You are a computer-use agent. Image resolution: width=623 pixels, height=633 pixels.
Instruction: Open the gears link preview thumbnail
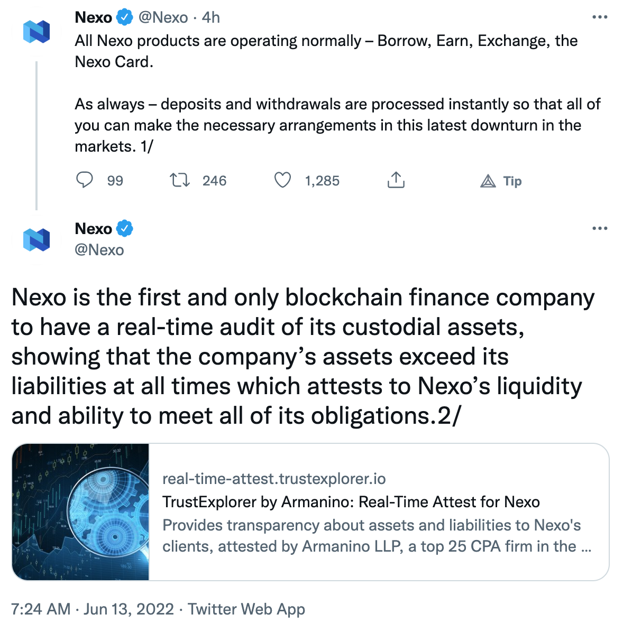click(x=80, y=512)
